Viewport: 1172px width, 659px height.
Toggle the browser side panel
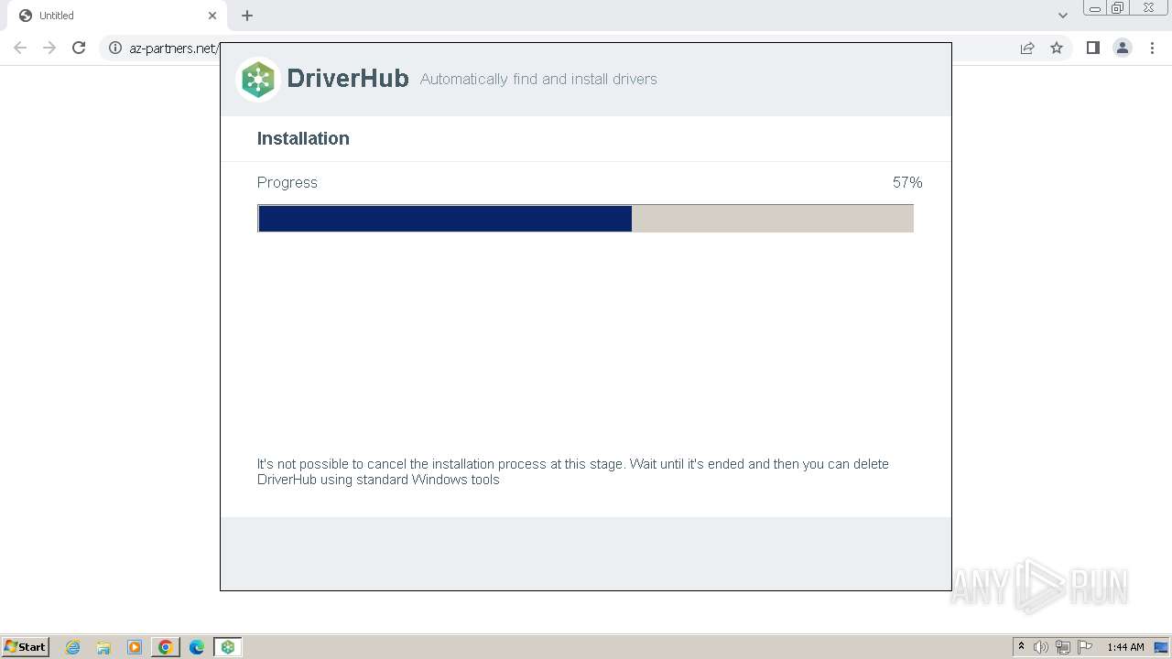tap(1092, 48)
